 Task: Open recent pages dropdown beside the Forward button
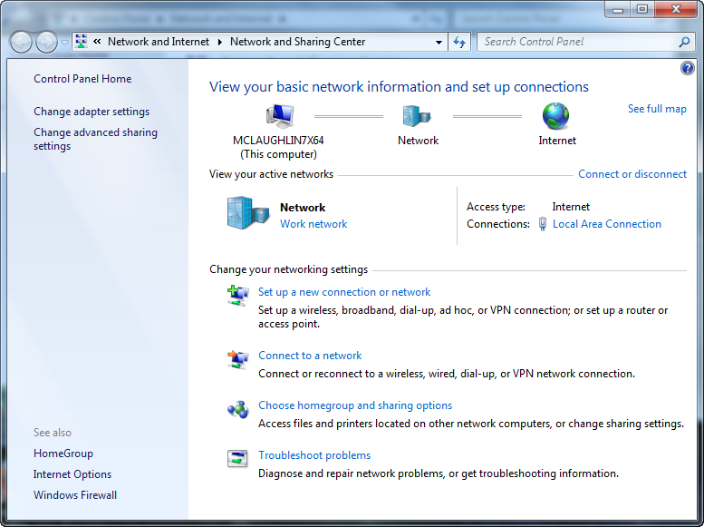tap(64, 43)
